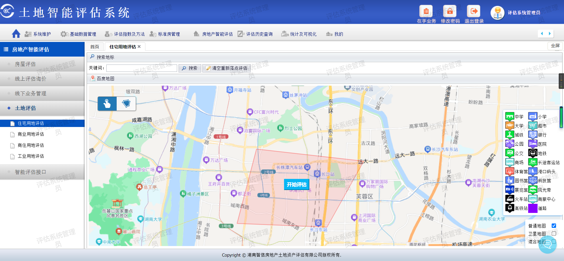This screenshot has width=564, height=261.
Task: Click the 清空重新落点评估 button
Action: point(226,68)
